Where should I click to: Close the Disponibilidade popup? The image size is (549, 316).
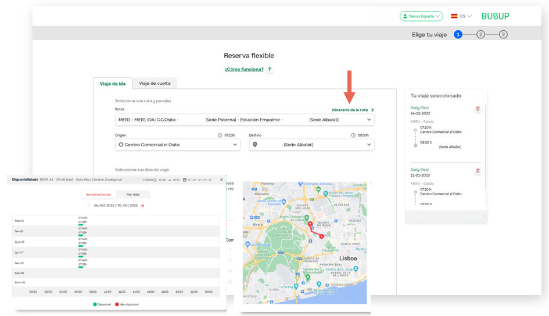pyautogui.click(x=221, y=179)
